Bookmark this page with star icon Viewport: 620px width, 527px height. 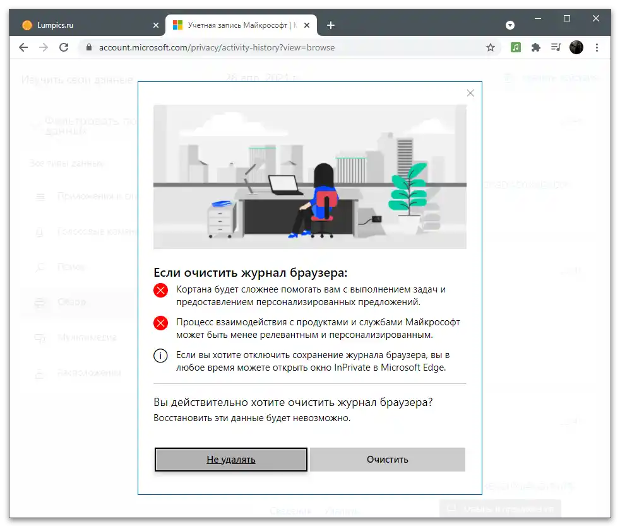click(491, 47)
